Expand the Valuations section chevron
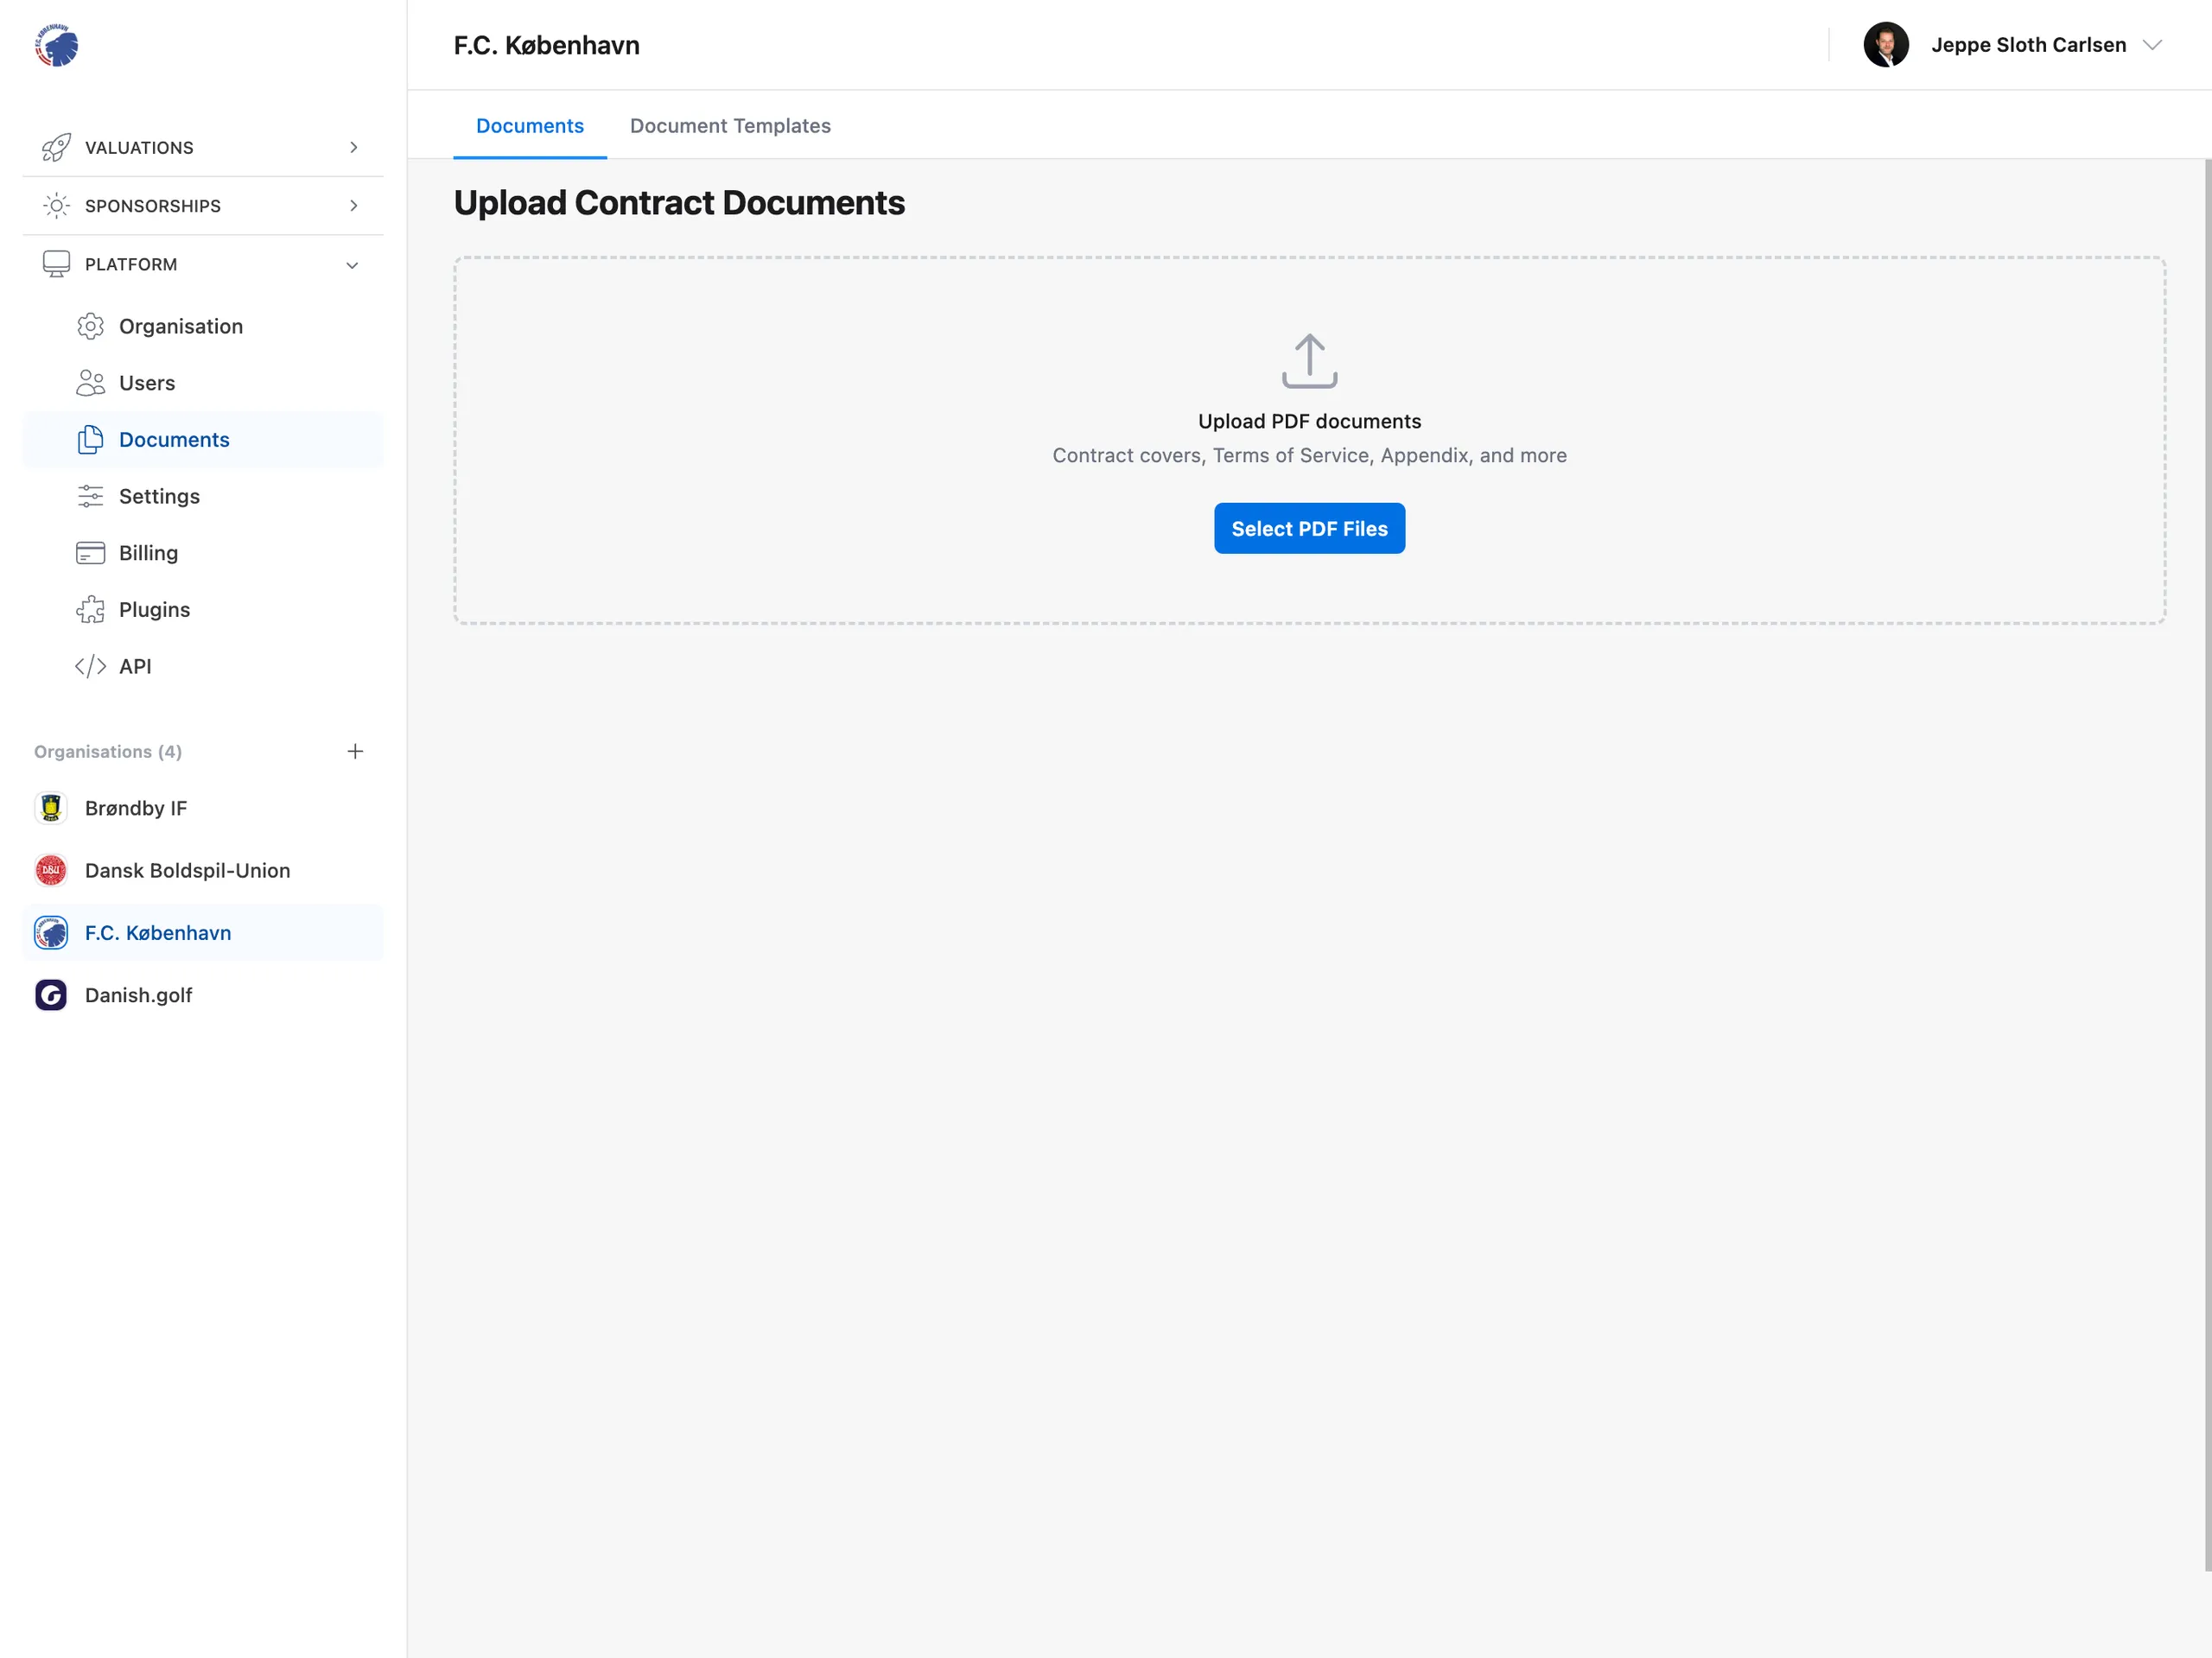This screenshot has height=1658, width=2212. click(353, 147)
